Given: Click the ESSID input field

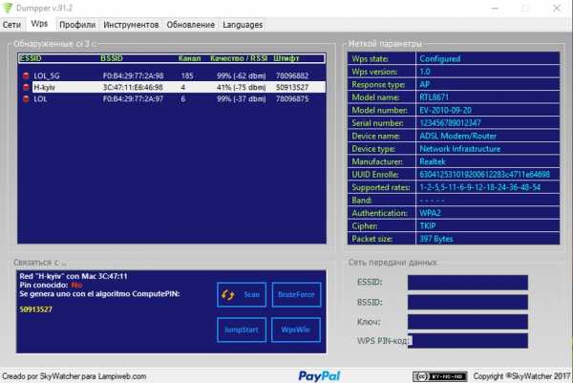Looking at the screenshot, I should coord(468,283).
